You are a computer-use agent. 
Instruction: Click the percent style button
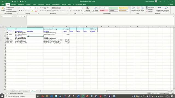[74, 11]
